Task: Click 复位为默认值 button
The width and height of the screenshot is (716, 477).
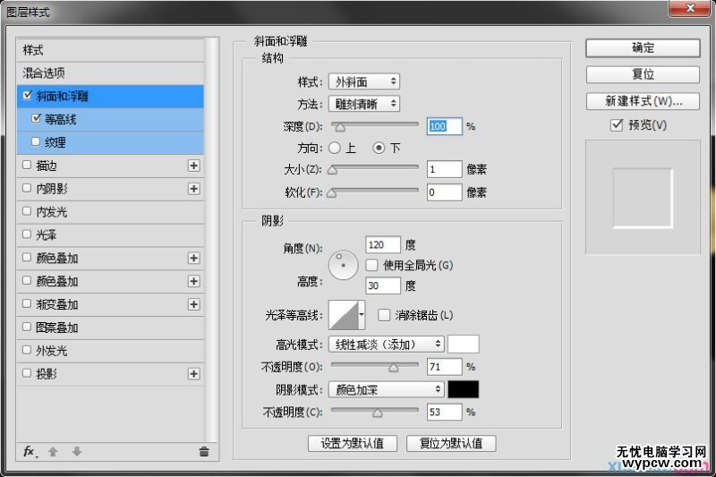Action: 451,443
